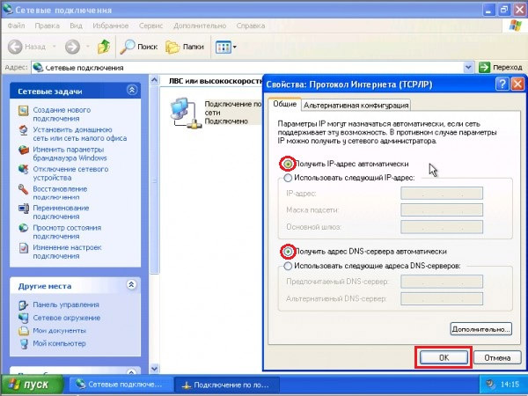Image resolution: width=528 pixels, height=396 pixels.
Task: Click the Поиск search toolbar icon
Action: (x=128, y=46)
